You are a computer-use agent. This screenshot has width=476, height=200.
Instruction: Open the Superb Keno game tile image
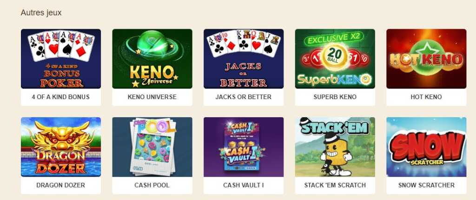click(335, 59)
